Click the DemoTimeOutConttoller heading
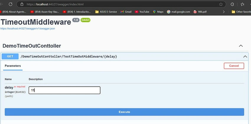Viewport: 251px width, 124px height. tap(32, 46)
